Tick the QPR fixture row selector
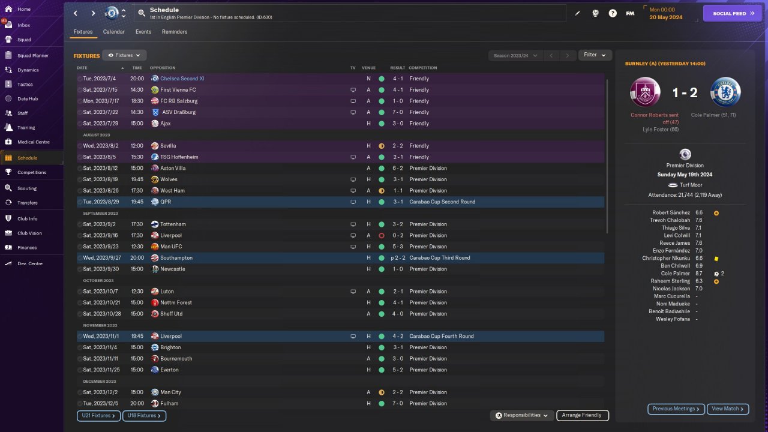The width and height of the screenshot is (768, 432). coord(79,202)
